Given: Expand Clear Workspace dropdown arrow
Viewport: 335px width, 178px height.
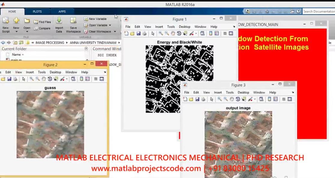Looking at the screenshot, I should point(115,31).
